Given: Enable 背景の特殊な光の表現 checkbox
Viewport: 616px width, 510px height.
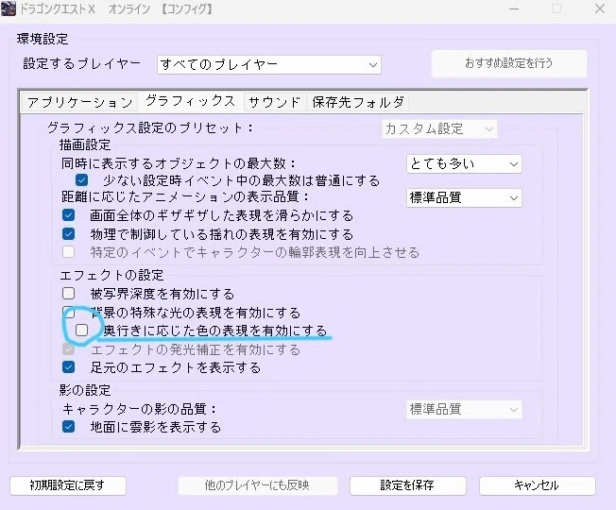Looking at the screenshot, I should point(68,313).
